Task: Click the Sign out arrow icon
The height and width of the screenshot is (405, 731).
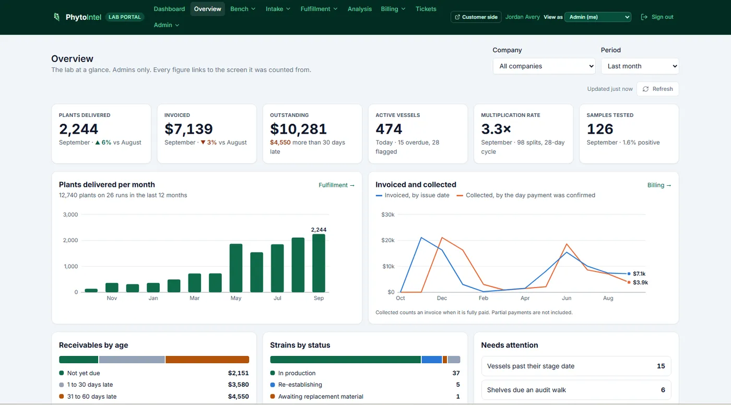Action: point(644,17)
